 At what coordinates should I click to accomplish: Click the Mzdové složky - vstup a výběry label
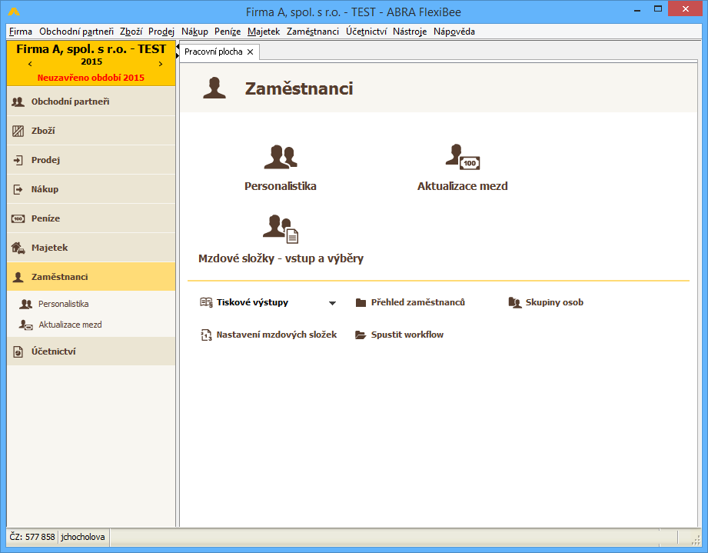click(281, 258)
